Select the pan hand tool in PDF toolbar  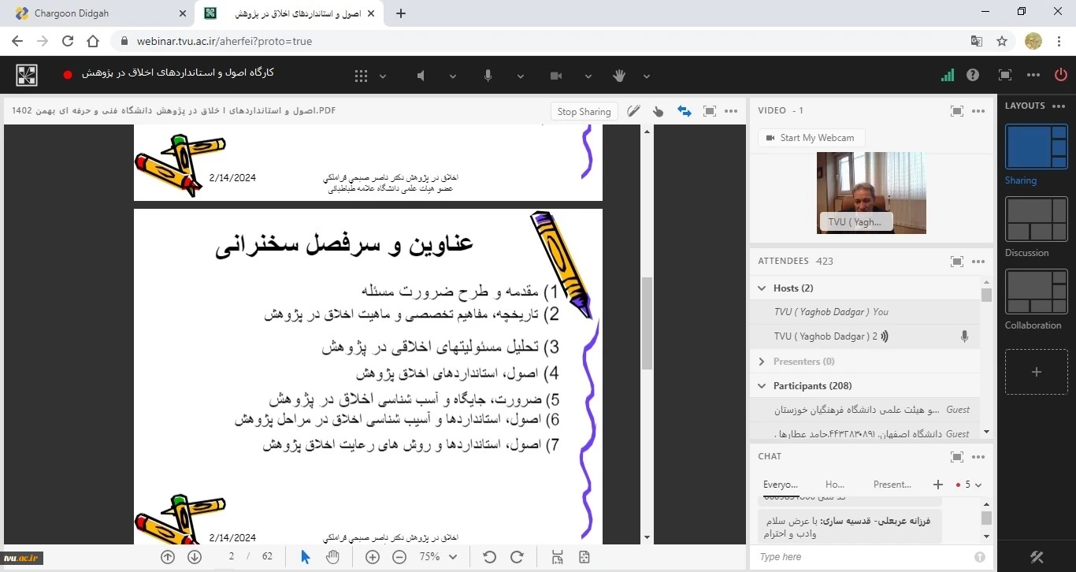point(333,557)
